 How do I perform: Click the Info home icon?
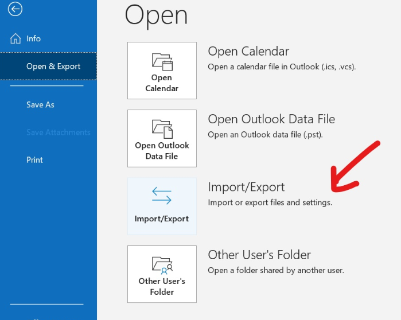tap(15, 38)
